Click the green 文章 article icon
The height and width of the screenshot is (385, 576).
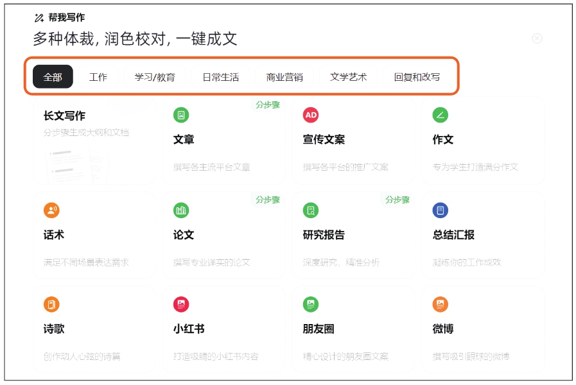tap(181, 115)
